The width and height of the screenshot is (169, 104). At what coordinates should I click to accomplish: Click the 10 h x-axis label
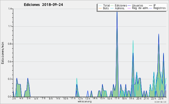pyautogui.click(x=66, y=99)
